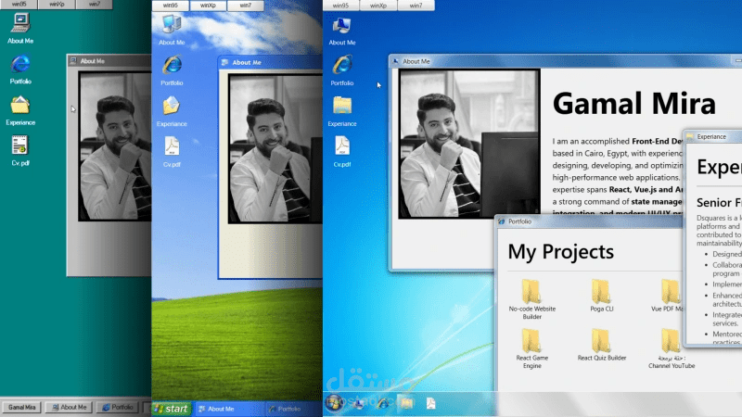The image size is (742, 417).
Task: Open Cv.pdf icon on Win95 desktop
Action: 19,151
